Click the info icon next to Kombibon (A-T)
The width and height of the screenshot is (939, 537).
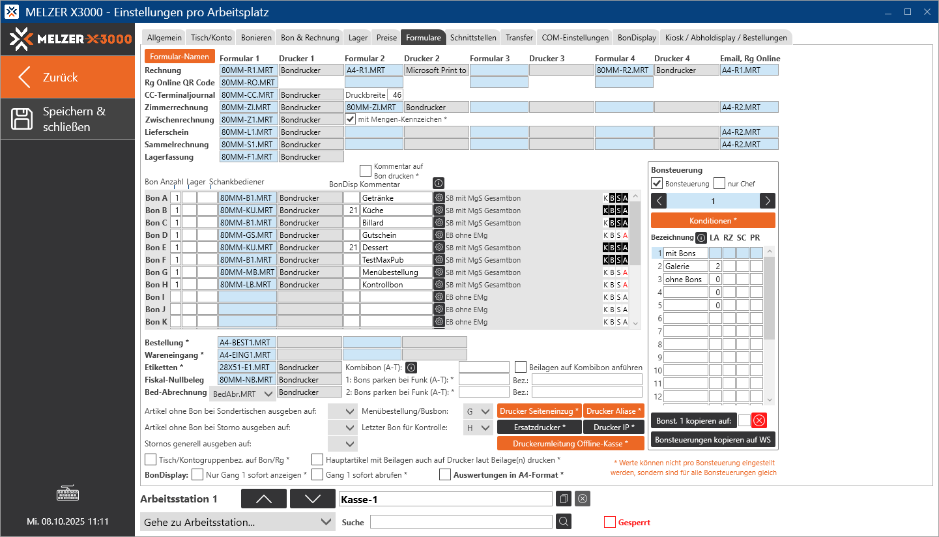pos(411,367)
